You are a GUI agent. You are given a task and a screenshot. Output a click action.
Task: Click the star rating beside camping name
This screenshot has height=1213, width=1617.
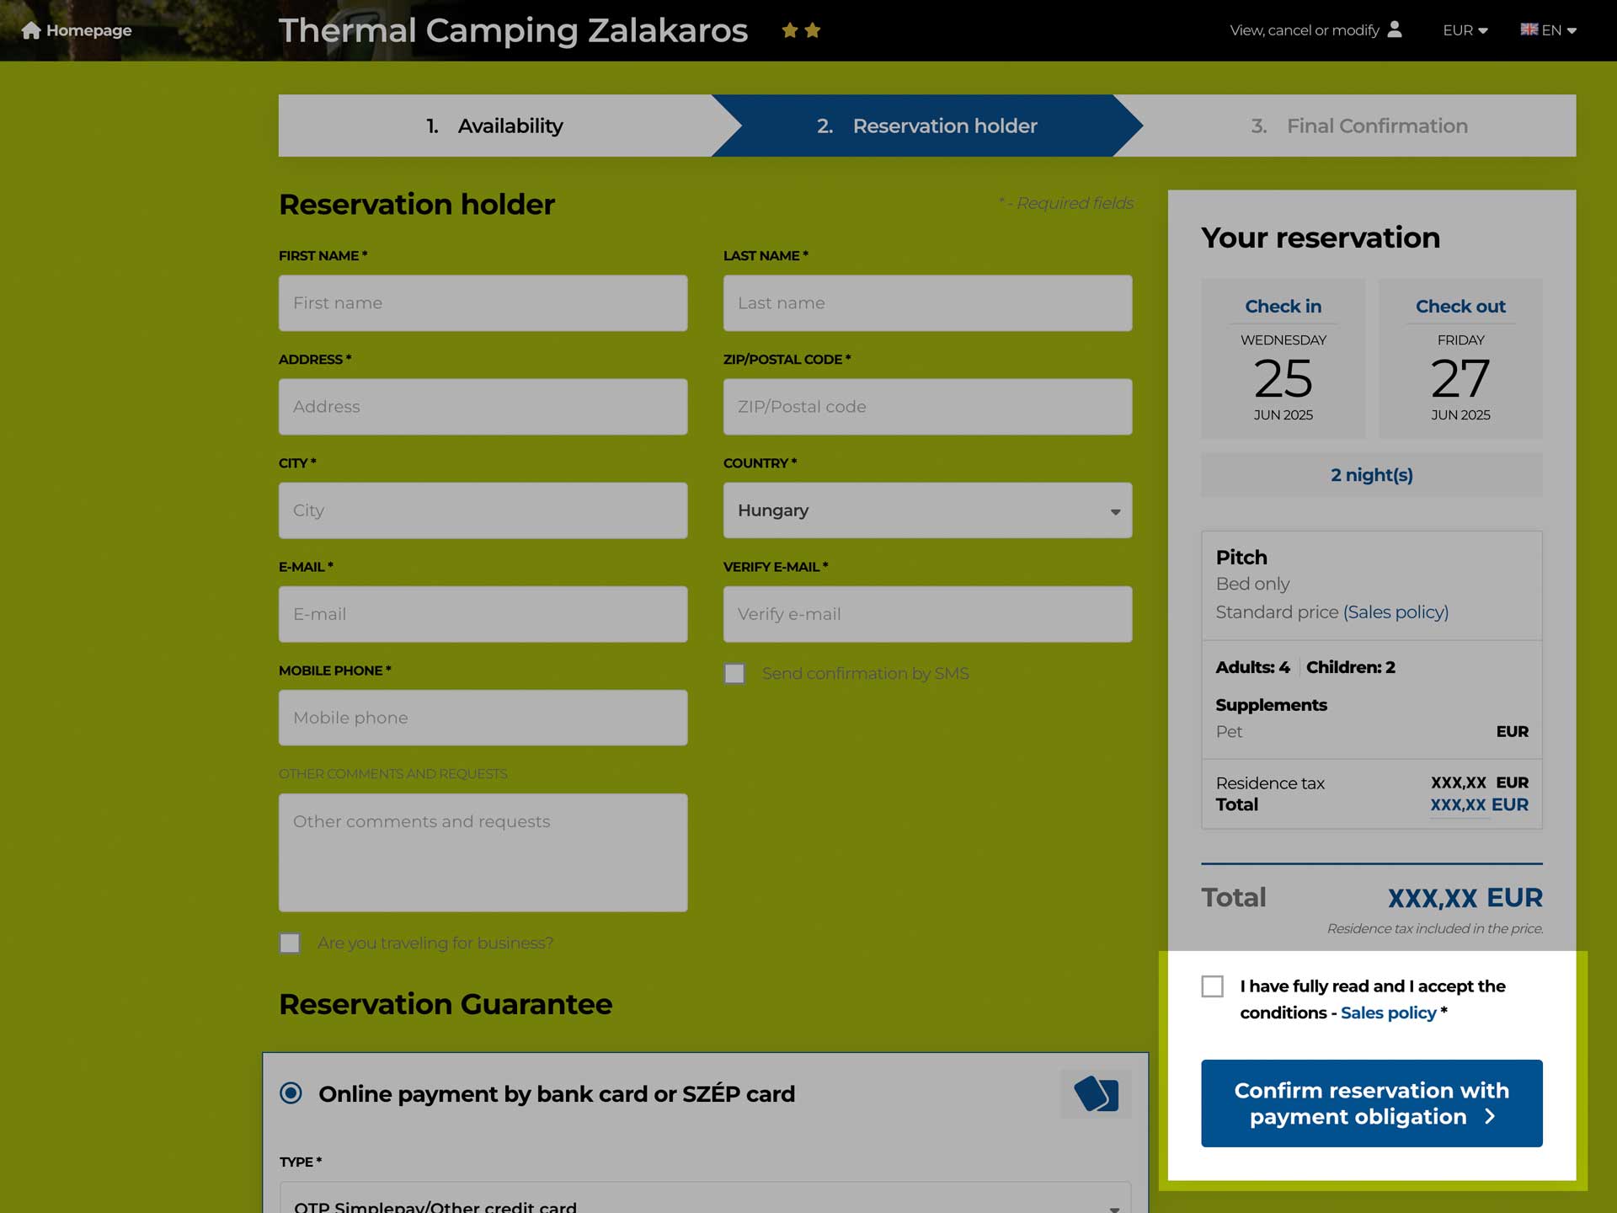click(x=801, y=30)
